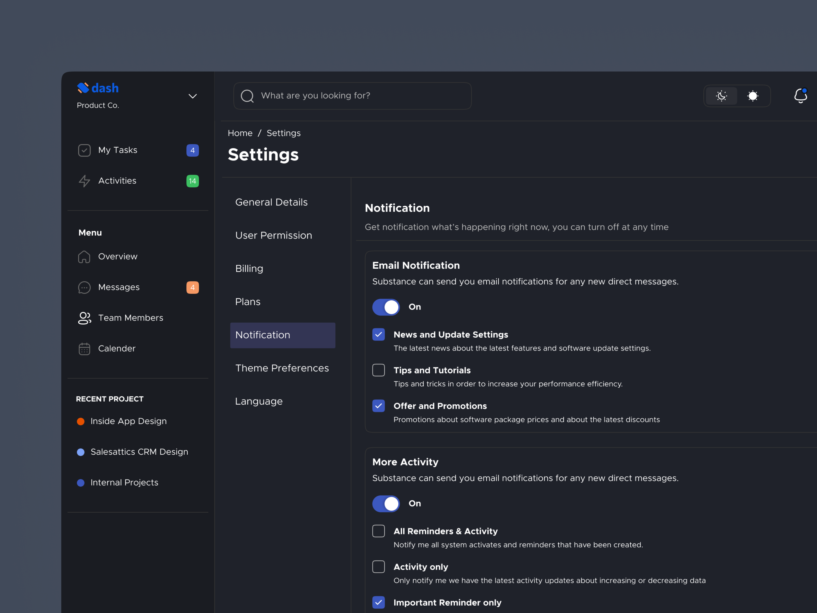Switch to the Billing settings tab
The width and height of the screenshot is (817, 613).
[x=249, y=269]
